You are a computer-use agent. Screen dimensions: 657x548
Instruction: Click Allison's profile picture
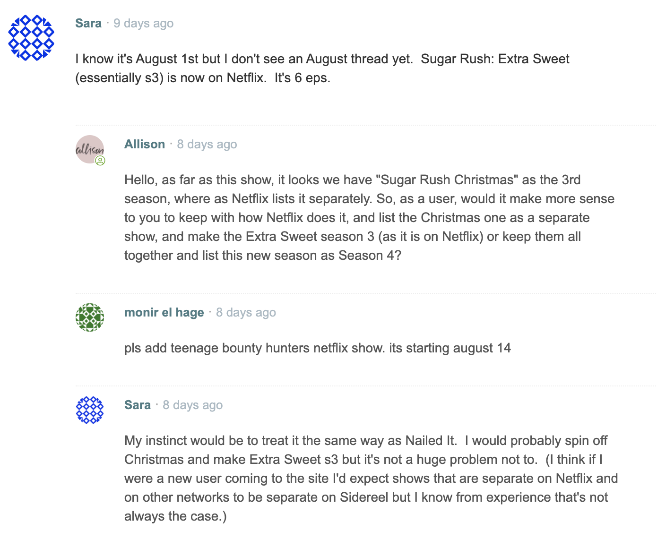pyautogui.click(x=89, y=149)
